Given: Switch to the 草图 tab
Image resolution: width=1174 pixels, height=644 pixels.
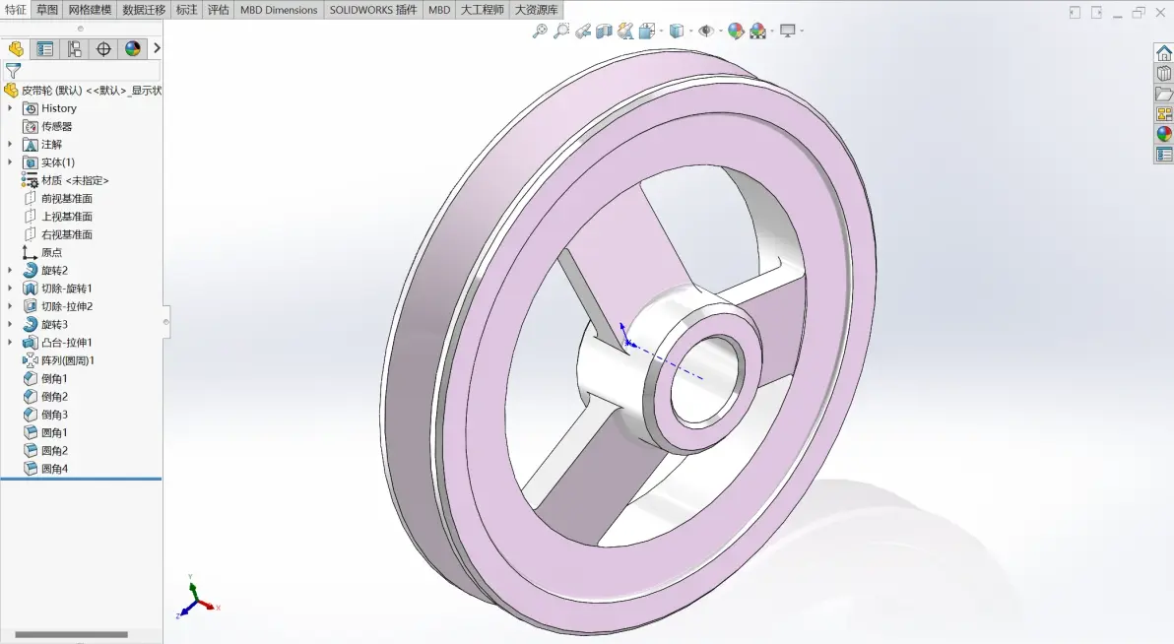Looking at the screenshot, I should click(x=47, y=10).
